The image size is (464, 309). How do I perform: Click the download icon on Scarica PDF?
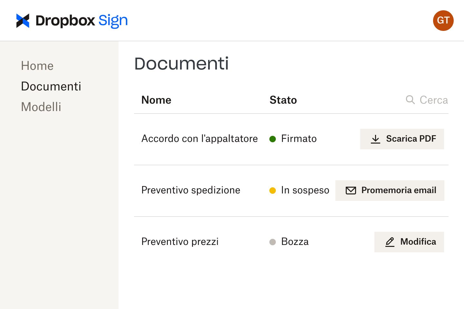376,139
